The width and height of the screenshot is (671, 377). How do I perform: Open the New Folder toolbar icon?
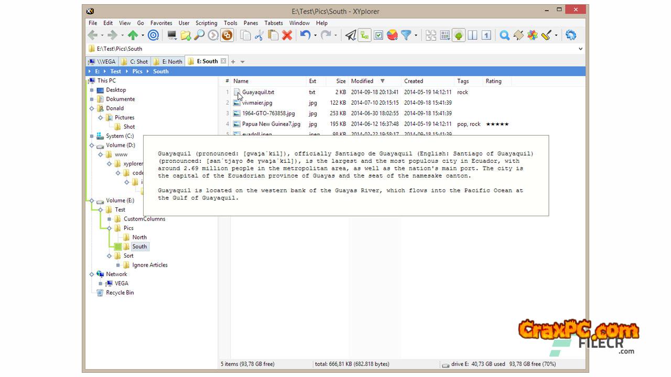coord(186,35)
